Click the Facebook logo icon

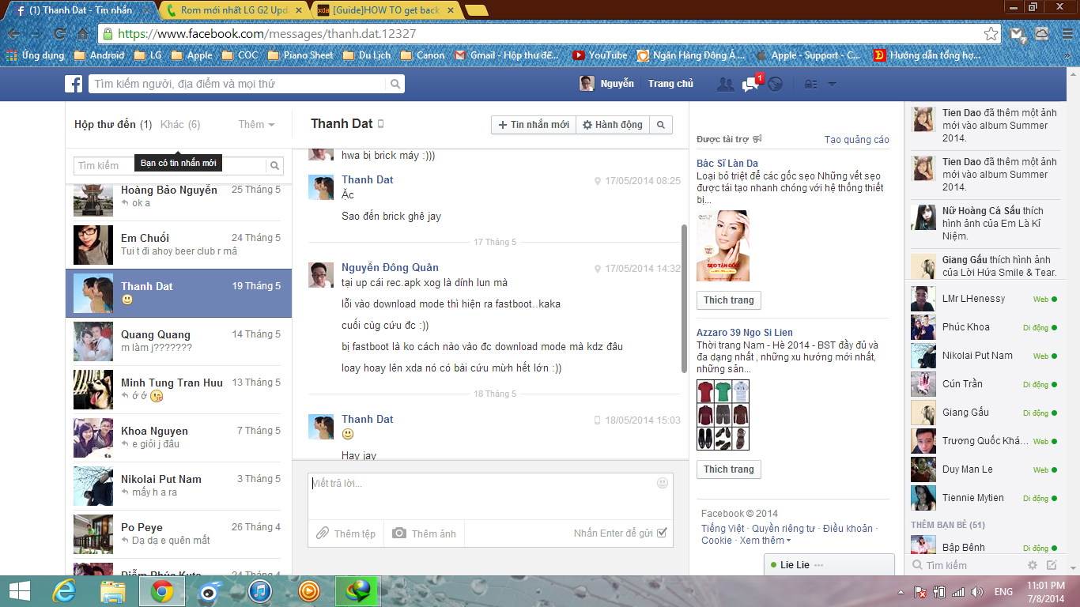coord(74,84)
